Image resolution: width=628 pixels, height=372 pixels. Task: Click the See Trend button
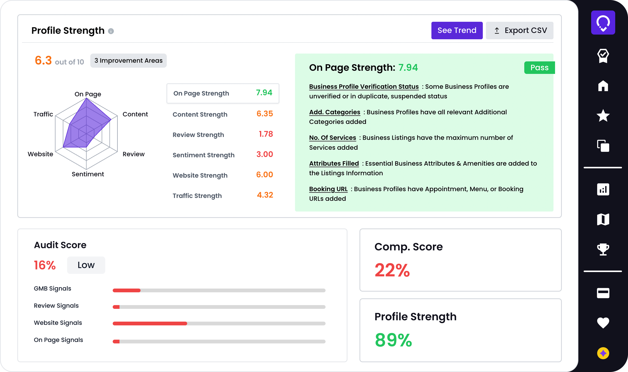(457, 30)
